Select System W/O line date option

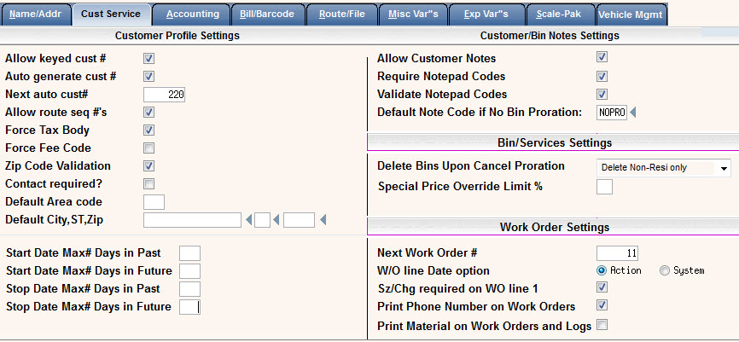coord(665,270)
